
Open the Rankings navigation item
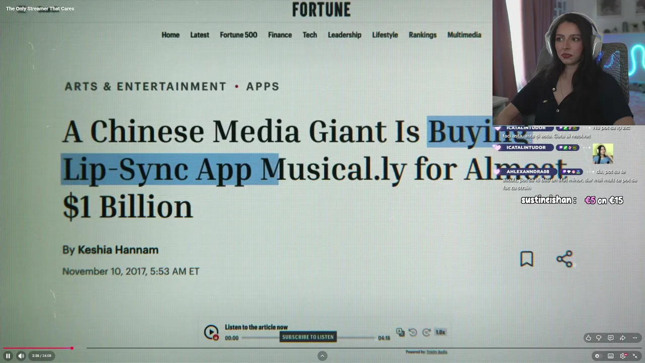pos(422,35)
